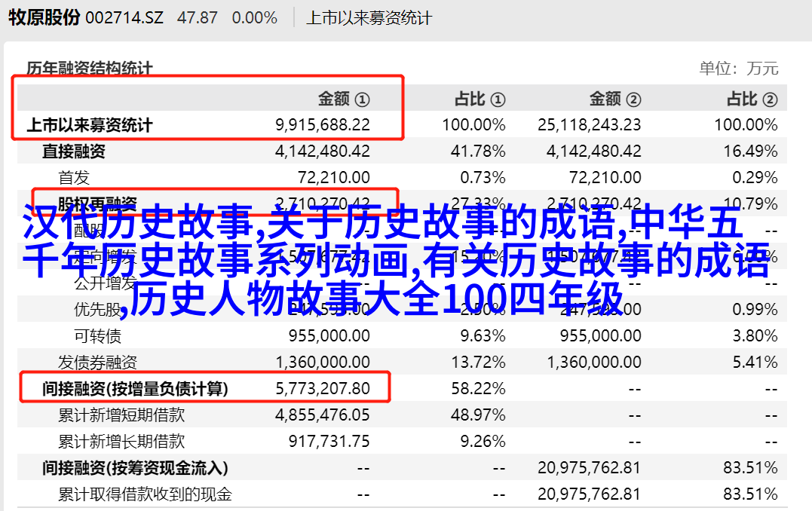
Task: Click 72,210.00 under 金额 ② column
Action: click(x=605, y=178)
